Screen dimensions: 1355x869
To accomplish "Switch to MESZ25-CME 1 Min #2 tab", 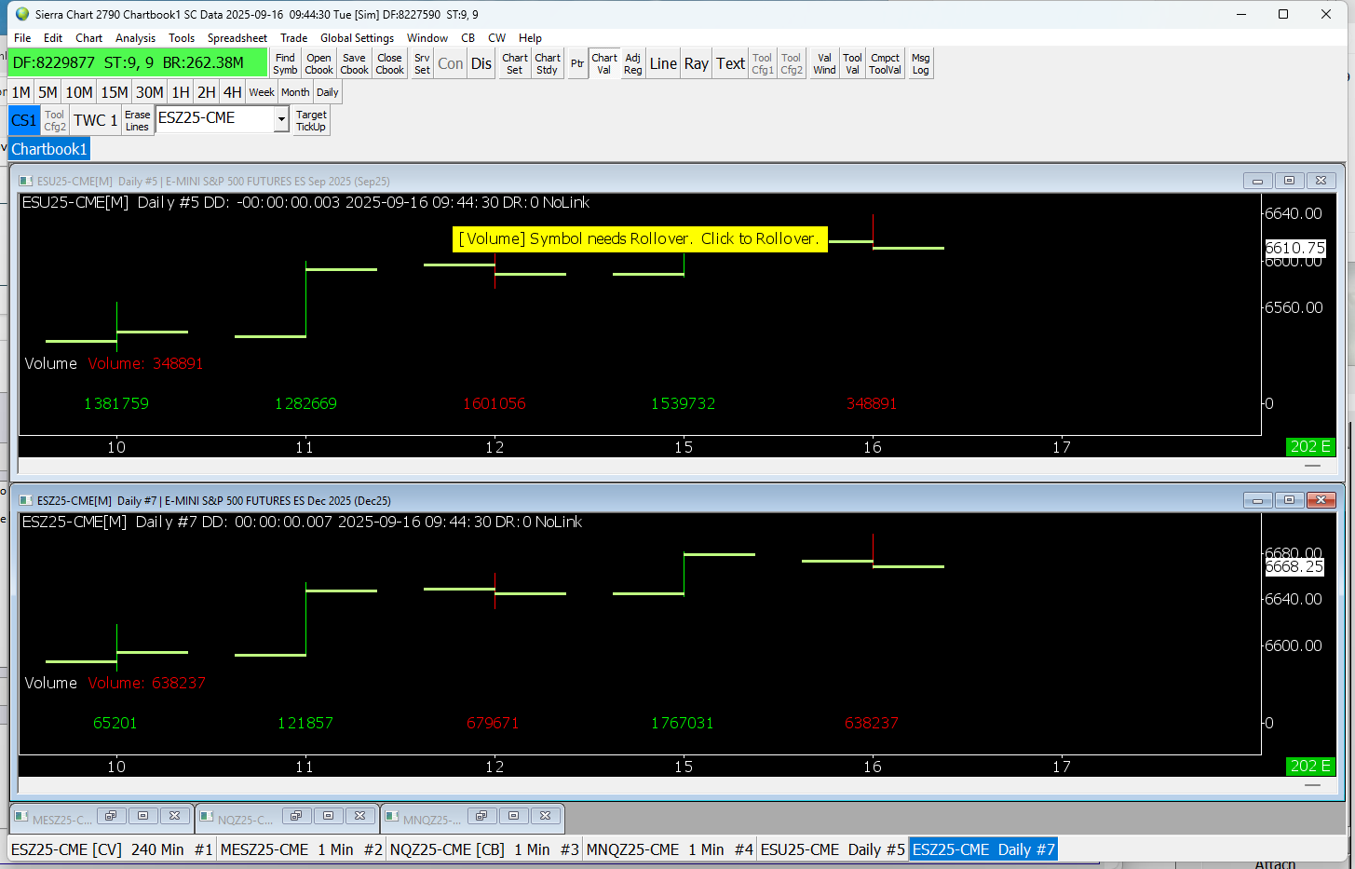I will (x=302, y=849).
